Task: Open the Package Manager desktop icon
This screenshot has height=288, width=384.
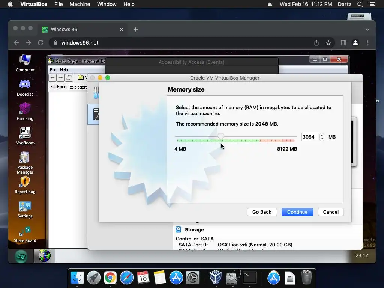Action: tap(25, 163)
